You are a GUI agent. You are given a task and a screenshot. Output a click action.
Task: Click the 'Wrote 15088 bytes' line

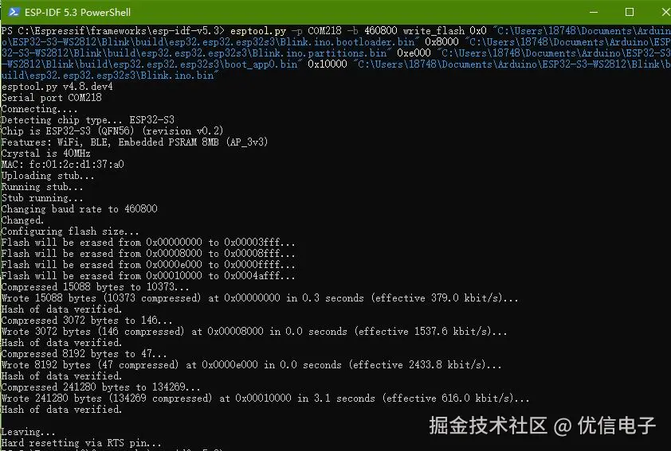point(260,298)
